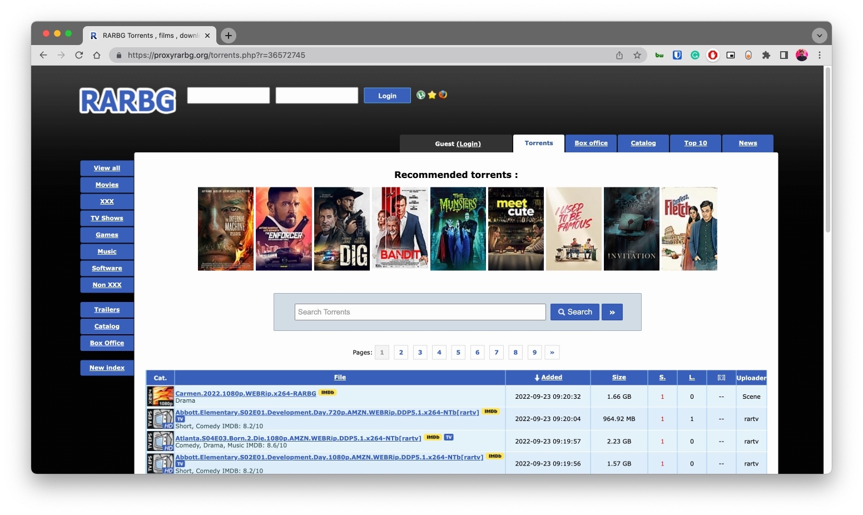The image size is (863, 515).
Task: Open the Top 10 tab
Action: (696, 143)
